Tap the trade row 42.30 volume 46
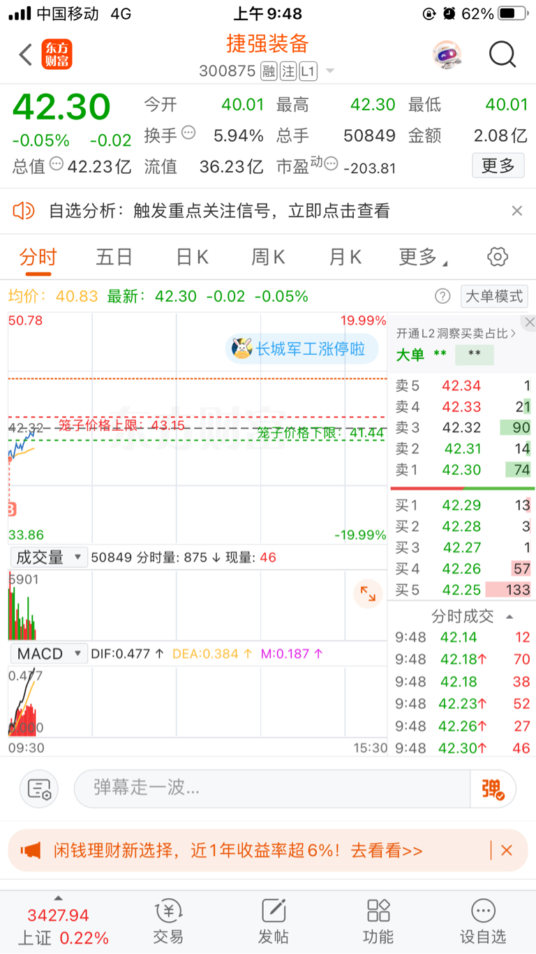 [463, 748]
